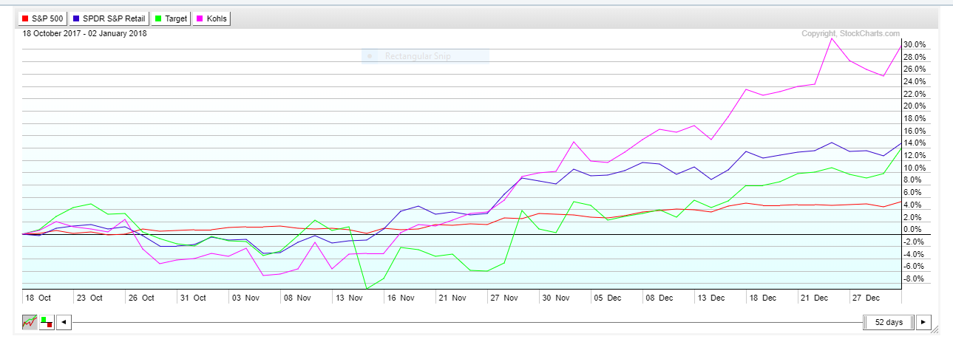953x342 pixels.
Task: Toggle the Kohls series button
Action: pos(211,18)
